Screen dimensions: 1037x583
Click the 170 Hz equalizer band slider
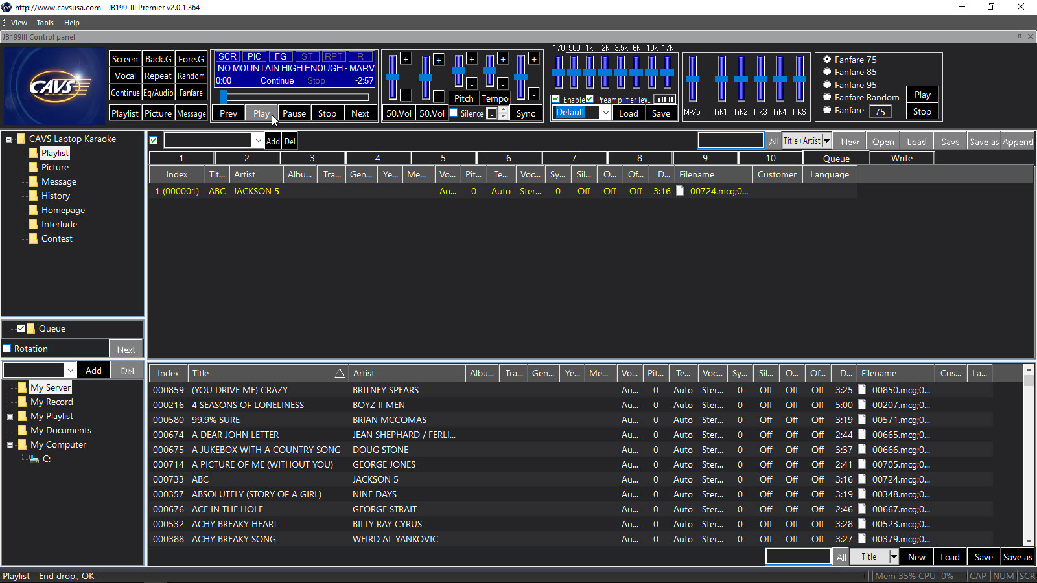click(x=559, y=73)
